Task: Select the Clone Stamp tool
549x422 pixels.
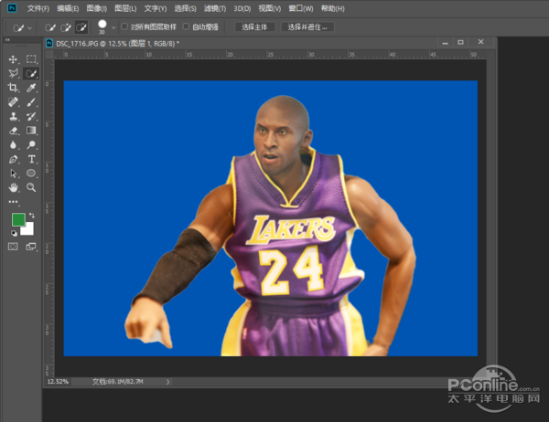Action: point(13,116)
